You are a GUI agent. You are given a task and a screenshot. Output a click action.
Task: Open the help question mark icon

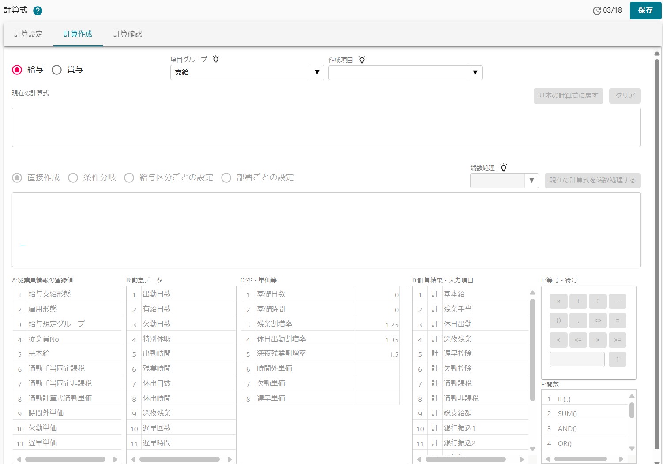tap(38, 11)
